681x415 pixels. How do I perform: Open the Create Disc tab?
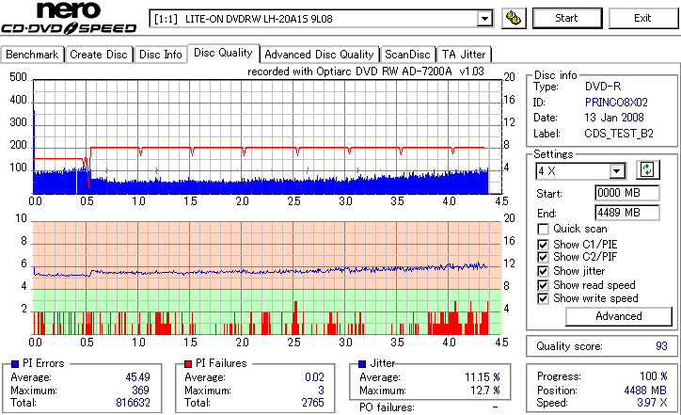click(99, 55)
